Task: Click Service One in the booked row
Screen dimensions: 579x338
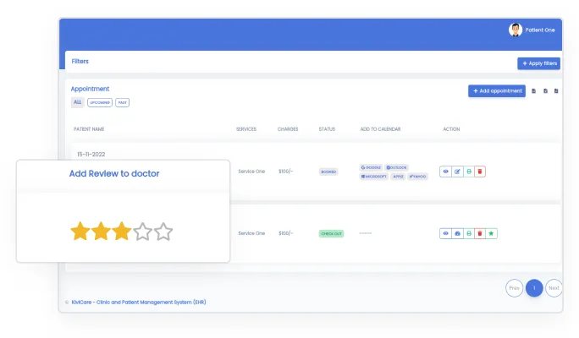Action: click(x=251, y=172)
